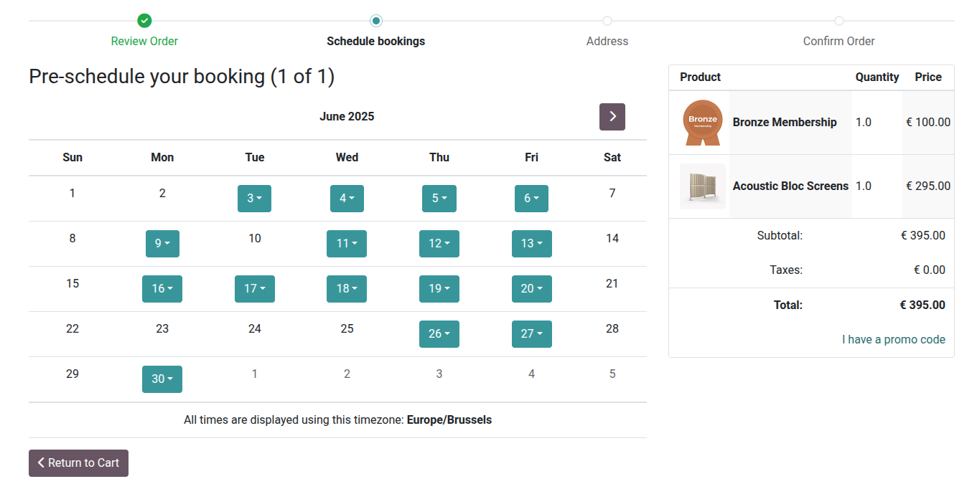Go to the Address step

[x=607, y=41]
